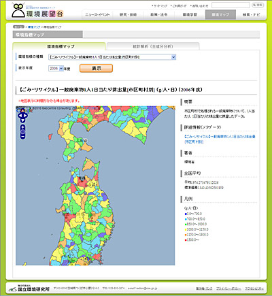Pan the map down with the arrow
272x296 pixels.
(x=22, y=120)
